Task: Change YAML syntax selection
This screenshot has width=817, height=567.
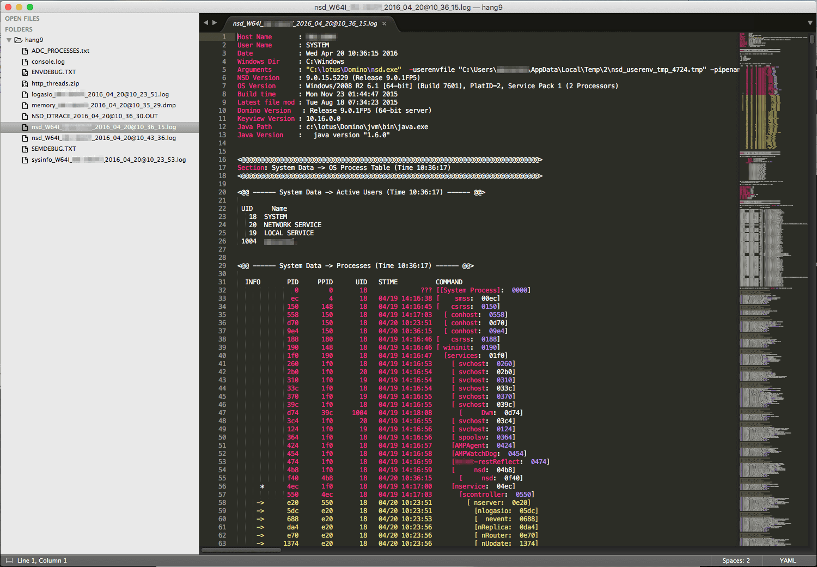Action: tap(788, 560)
